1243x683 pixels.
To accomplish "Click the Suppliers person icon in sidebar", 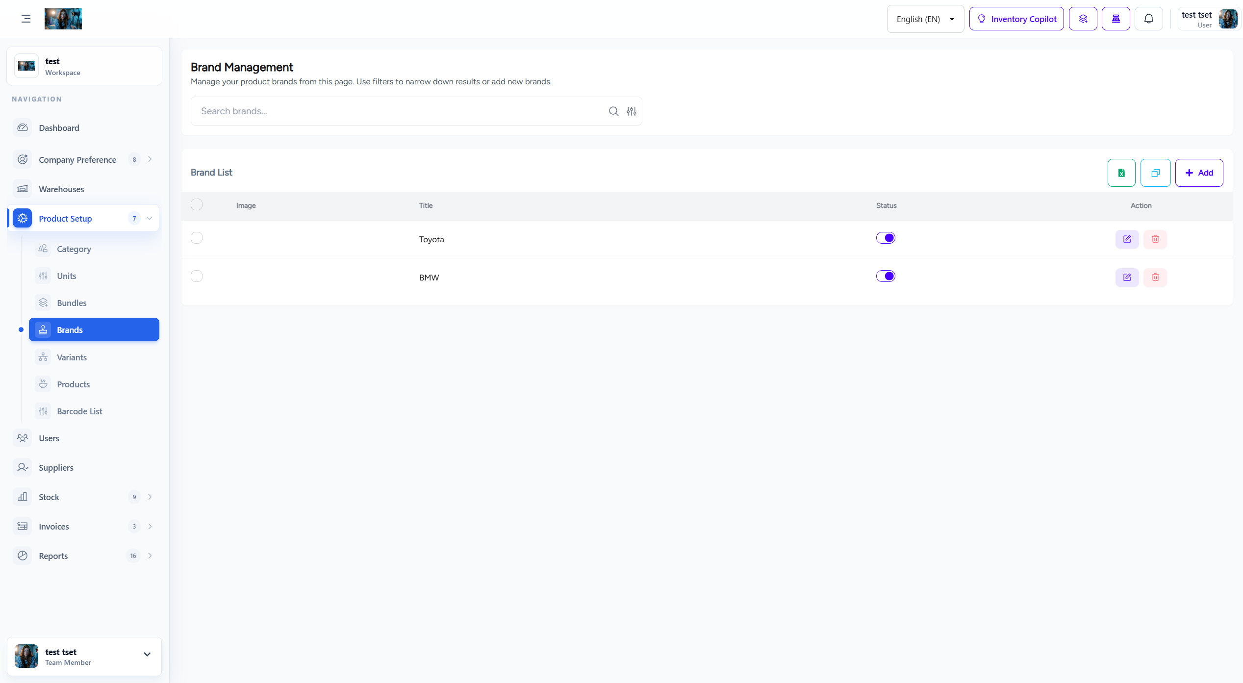I will click(23, 467).
